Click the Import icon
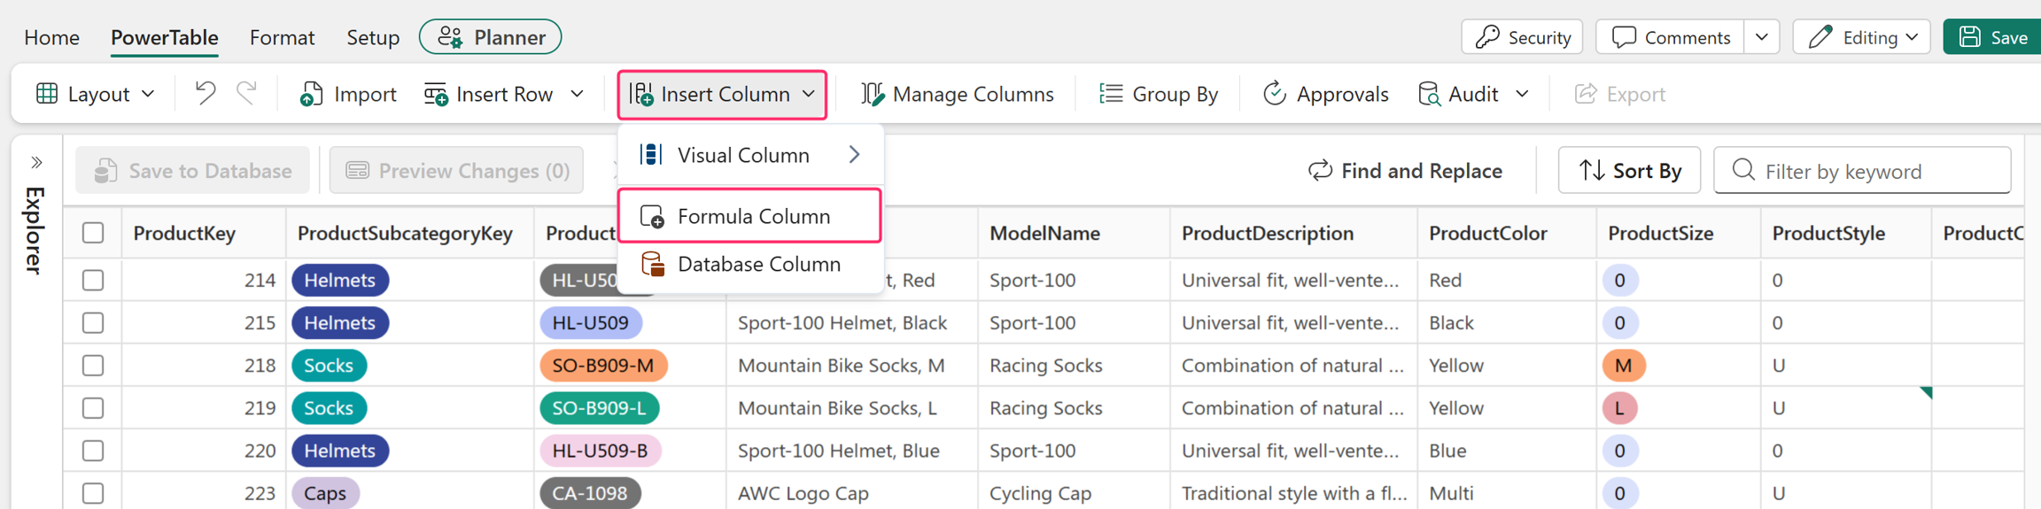 pos(311,94)
